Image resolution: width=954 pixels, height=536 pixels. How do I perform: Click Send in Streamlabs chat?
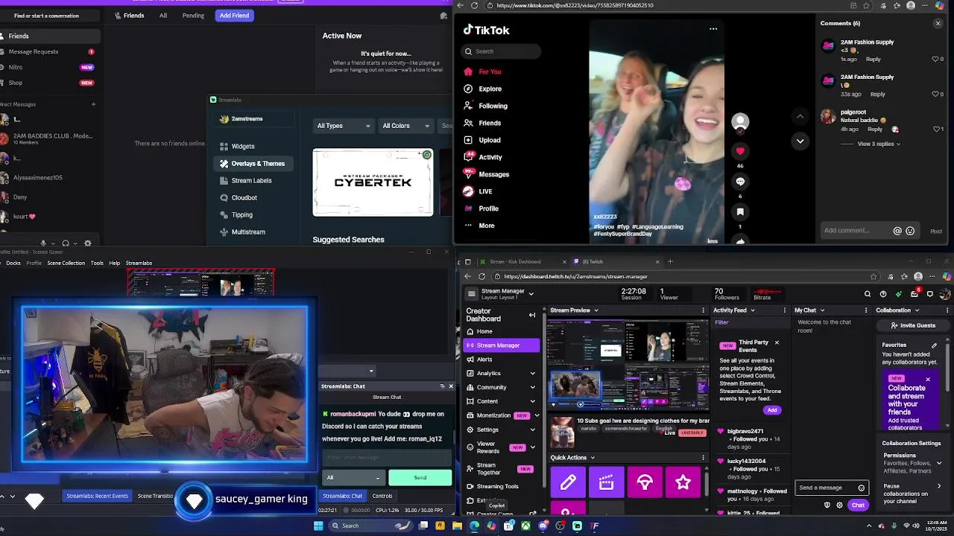[x=420, y=478]
